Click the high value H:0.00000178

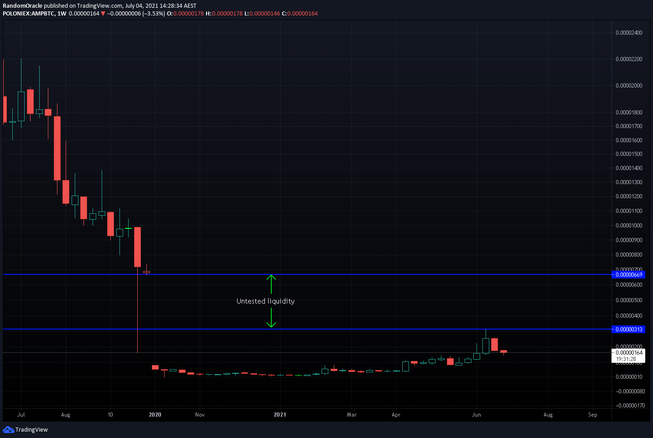224,14
